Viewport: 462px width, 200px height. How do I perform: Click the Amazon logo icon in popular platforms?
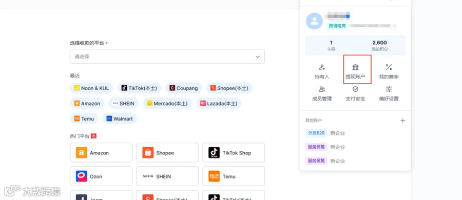click(81, 153)
